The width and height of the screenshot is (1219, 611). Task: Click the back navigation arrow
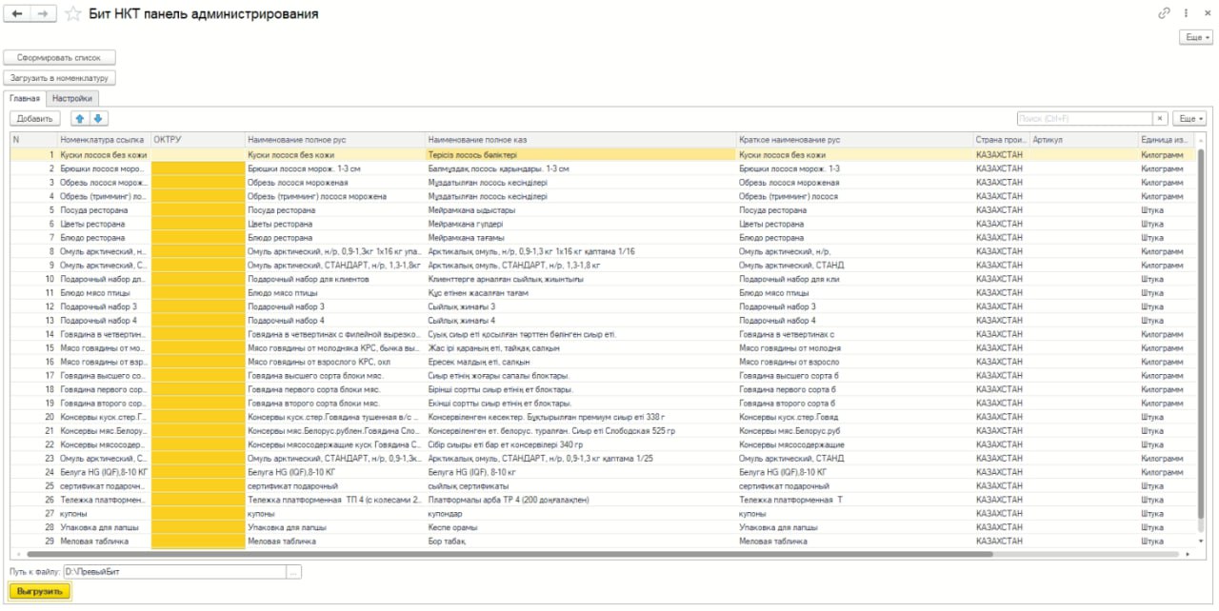click(x=17, y=14)
